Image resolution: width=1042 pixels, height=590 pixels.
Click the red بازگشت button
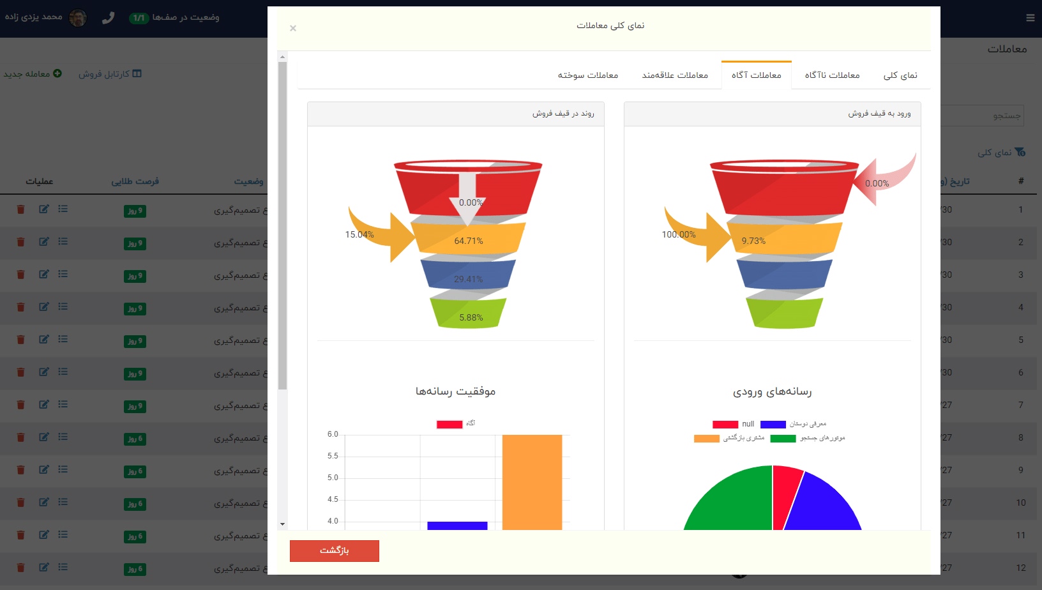tap(335, 551)
